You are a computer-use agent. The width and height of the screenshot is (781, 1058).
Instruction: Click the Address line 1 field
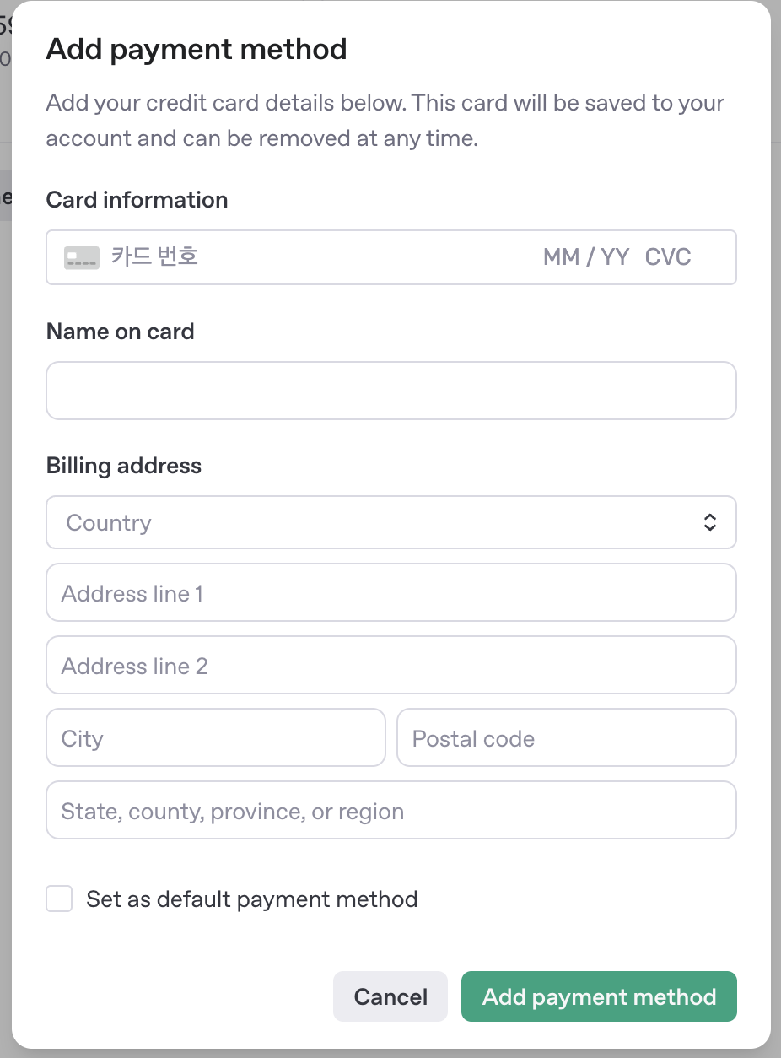pos(390,594)
